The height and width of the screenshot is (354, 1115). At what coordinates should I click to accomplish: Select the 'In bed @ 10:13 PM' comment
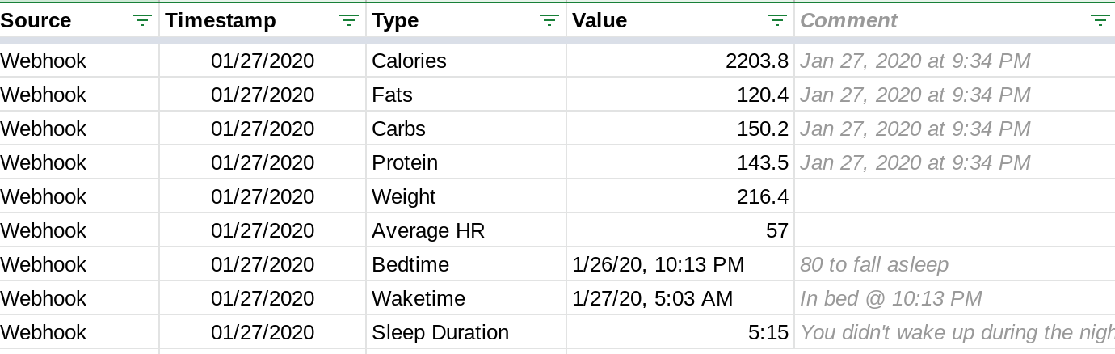tap(890, 298)
